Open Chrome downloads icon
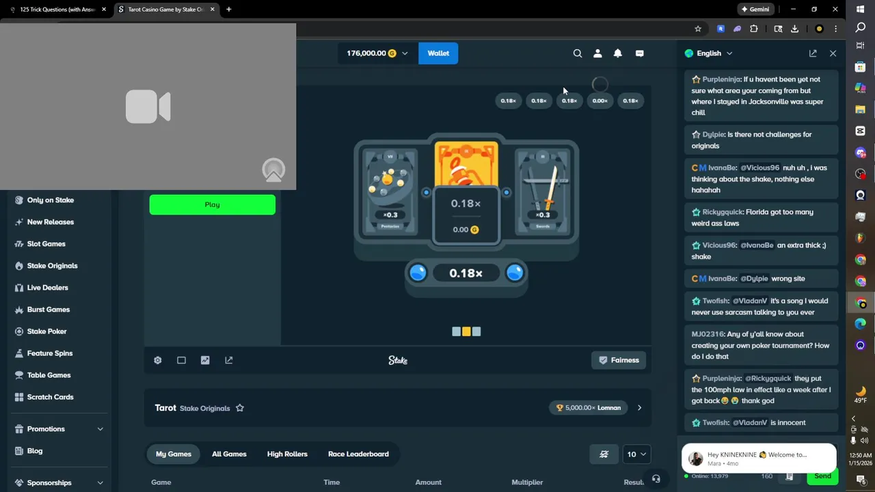 tap(794, 29)
